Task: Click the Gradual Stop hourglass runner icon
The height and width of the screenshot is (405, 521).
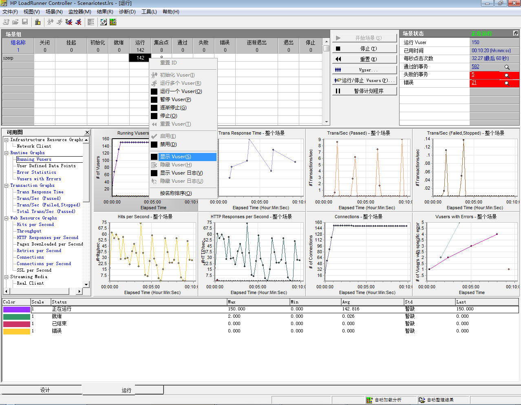Action: (x=69, y=22)
